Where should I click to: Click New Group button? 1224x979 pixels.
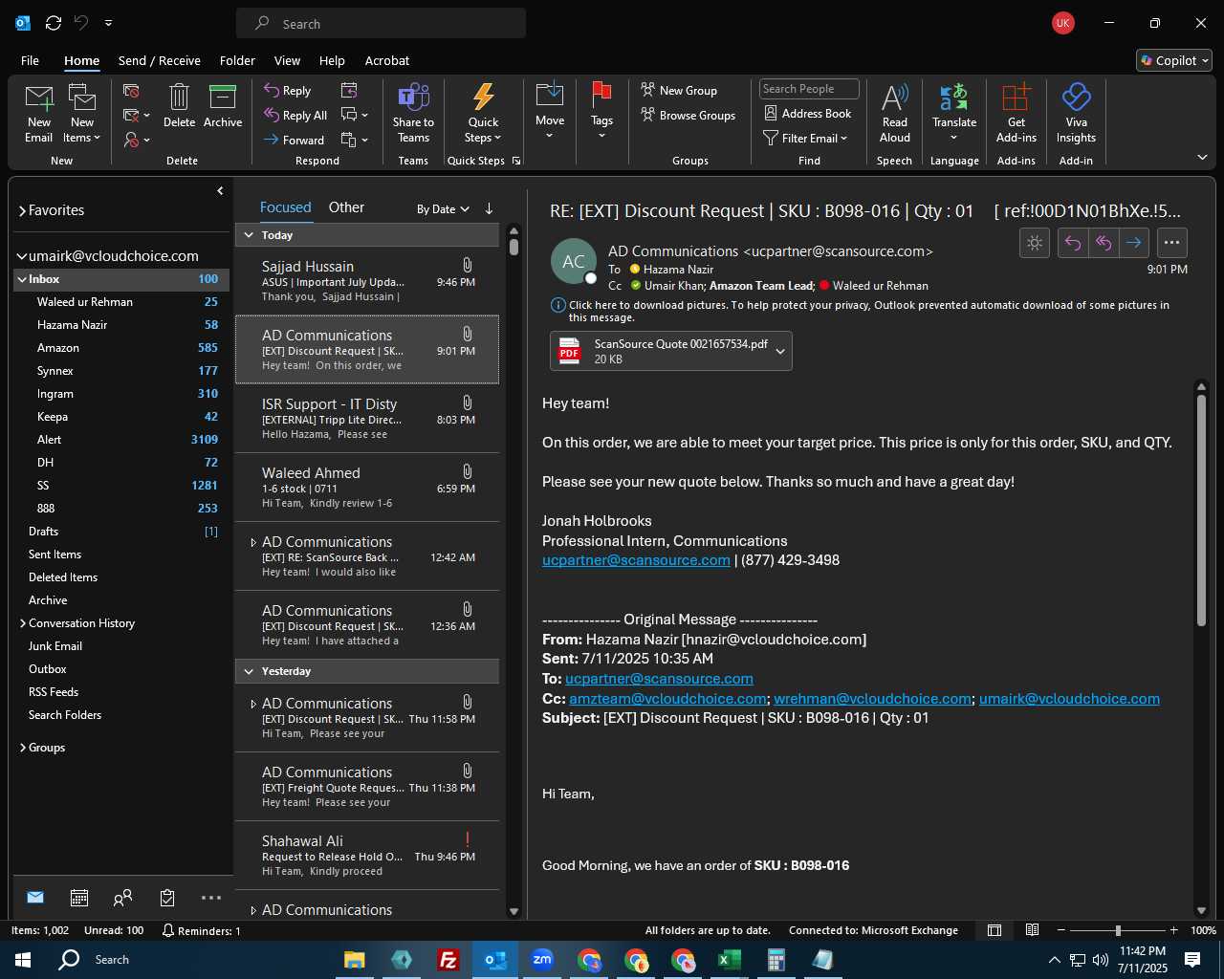coord(679,90)
